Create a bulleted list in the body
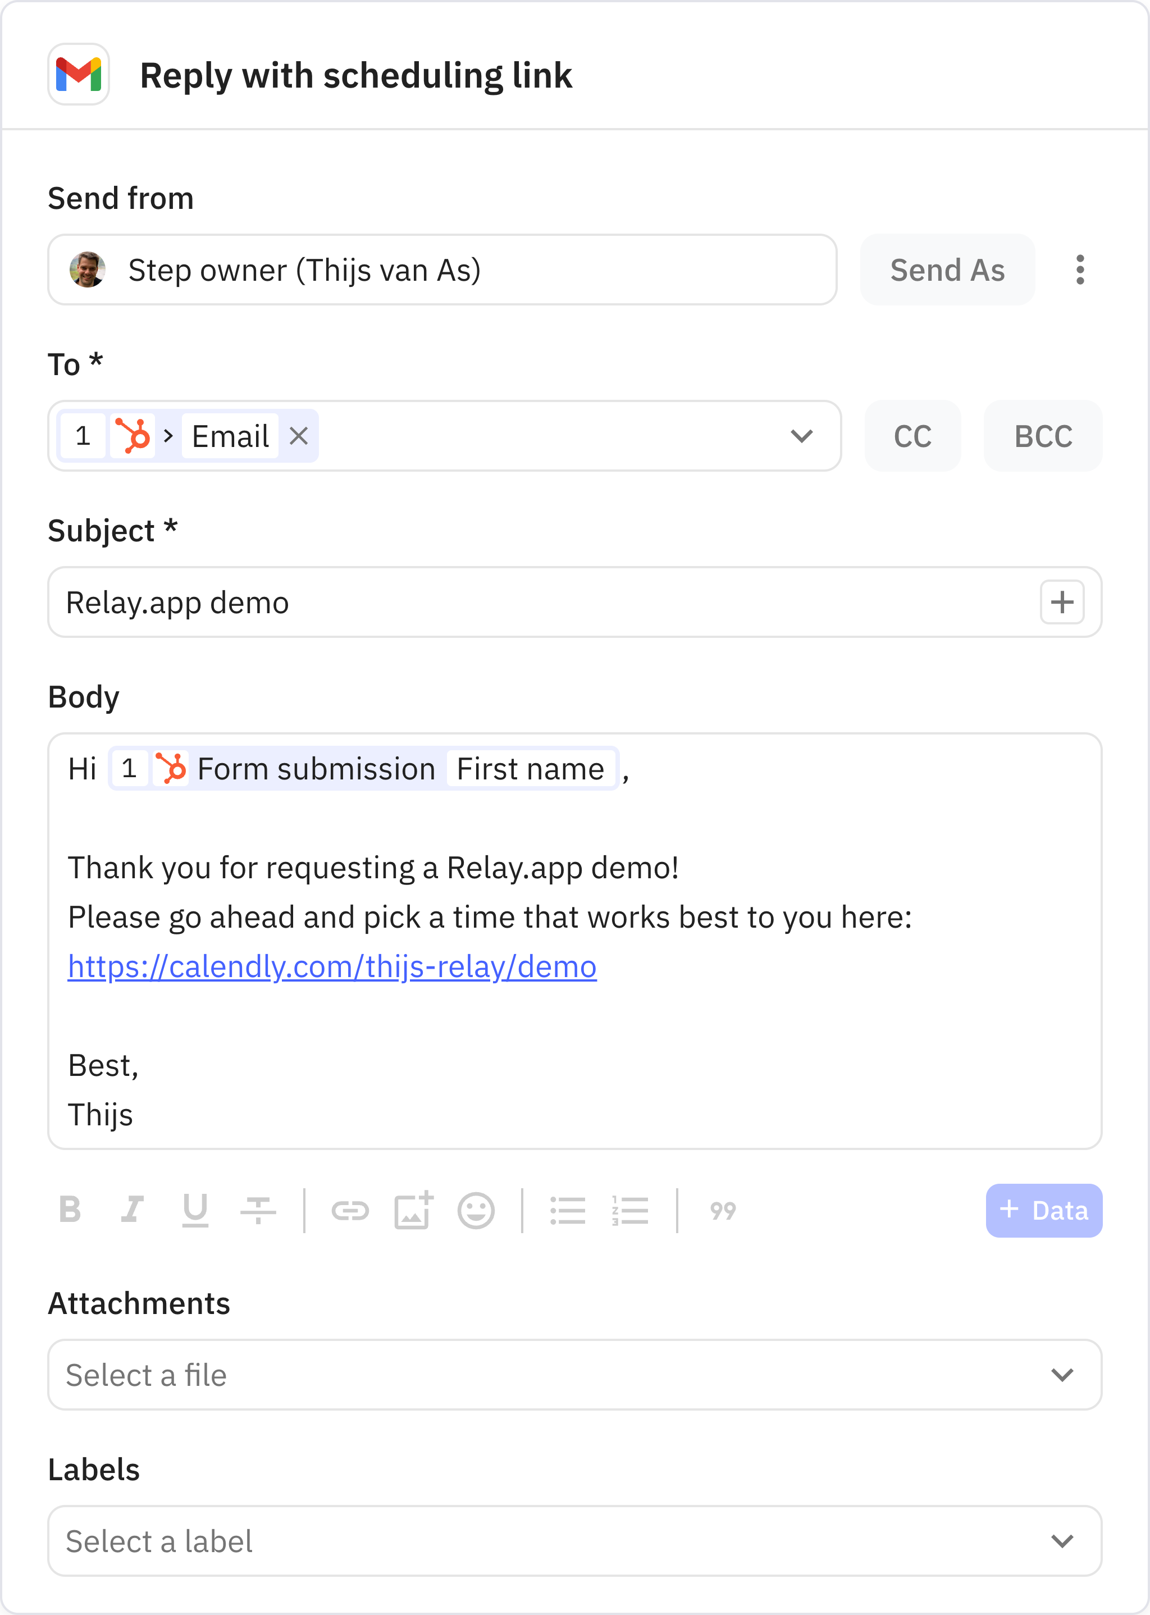1150x1615 pixels. (568, 1211)
